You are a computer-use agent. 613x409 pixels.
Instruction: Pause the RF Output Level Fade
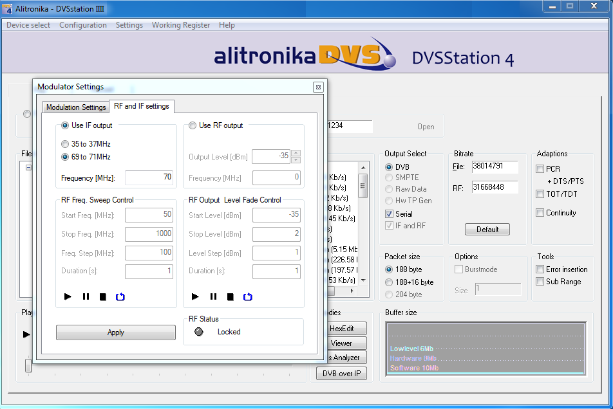coord(213,296)
